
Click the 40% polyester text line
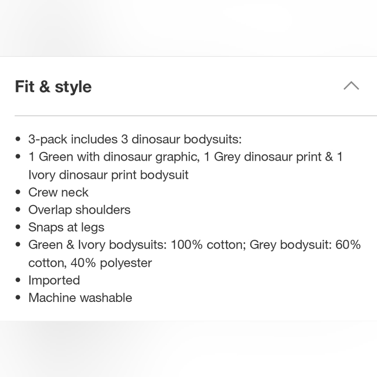click(x=90, y=263)
